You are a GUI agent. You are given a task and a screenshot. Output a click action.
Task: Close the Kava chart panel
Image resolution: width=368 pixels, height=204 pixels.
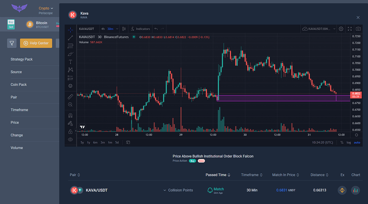coord(358,18)
